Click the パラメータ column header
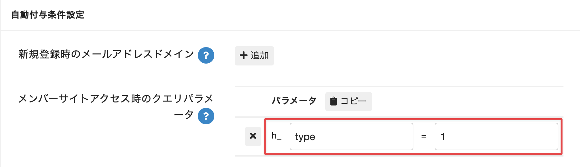The width and height of the screenshot is (580, 167). (294, 101)
